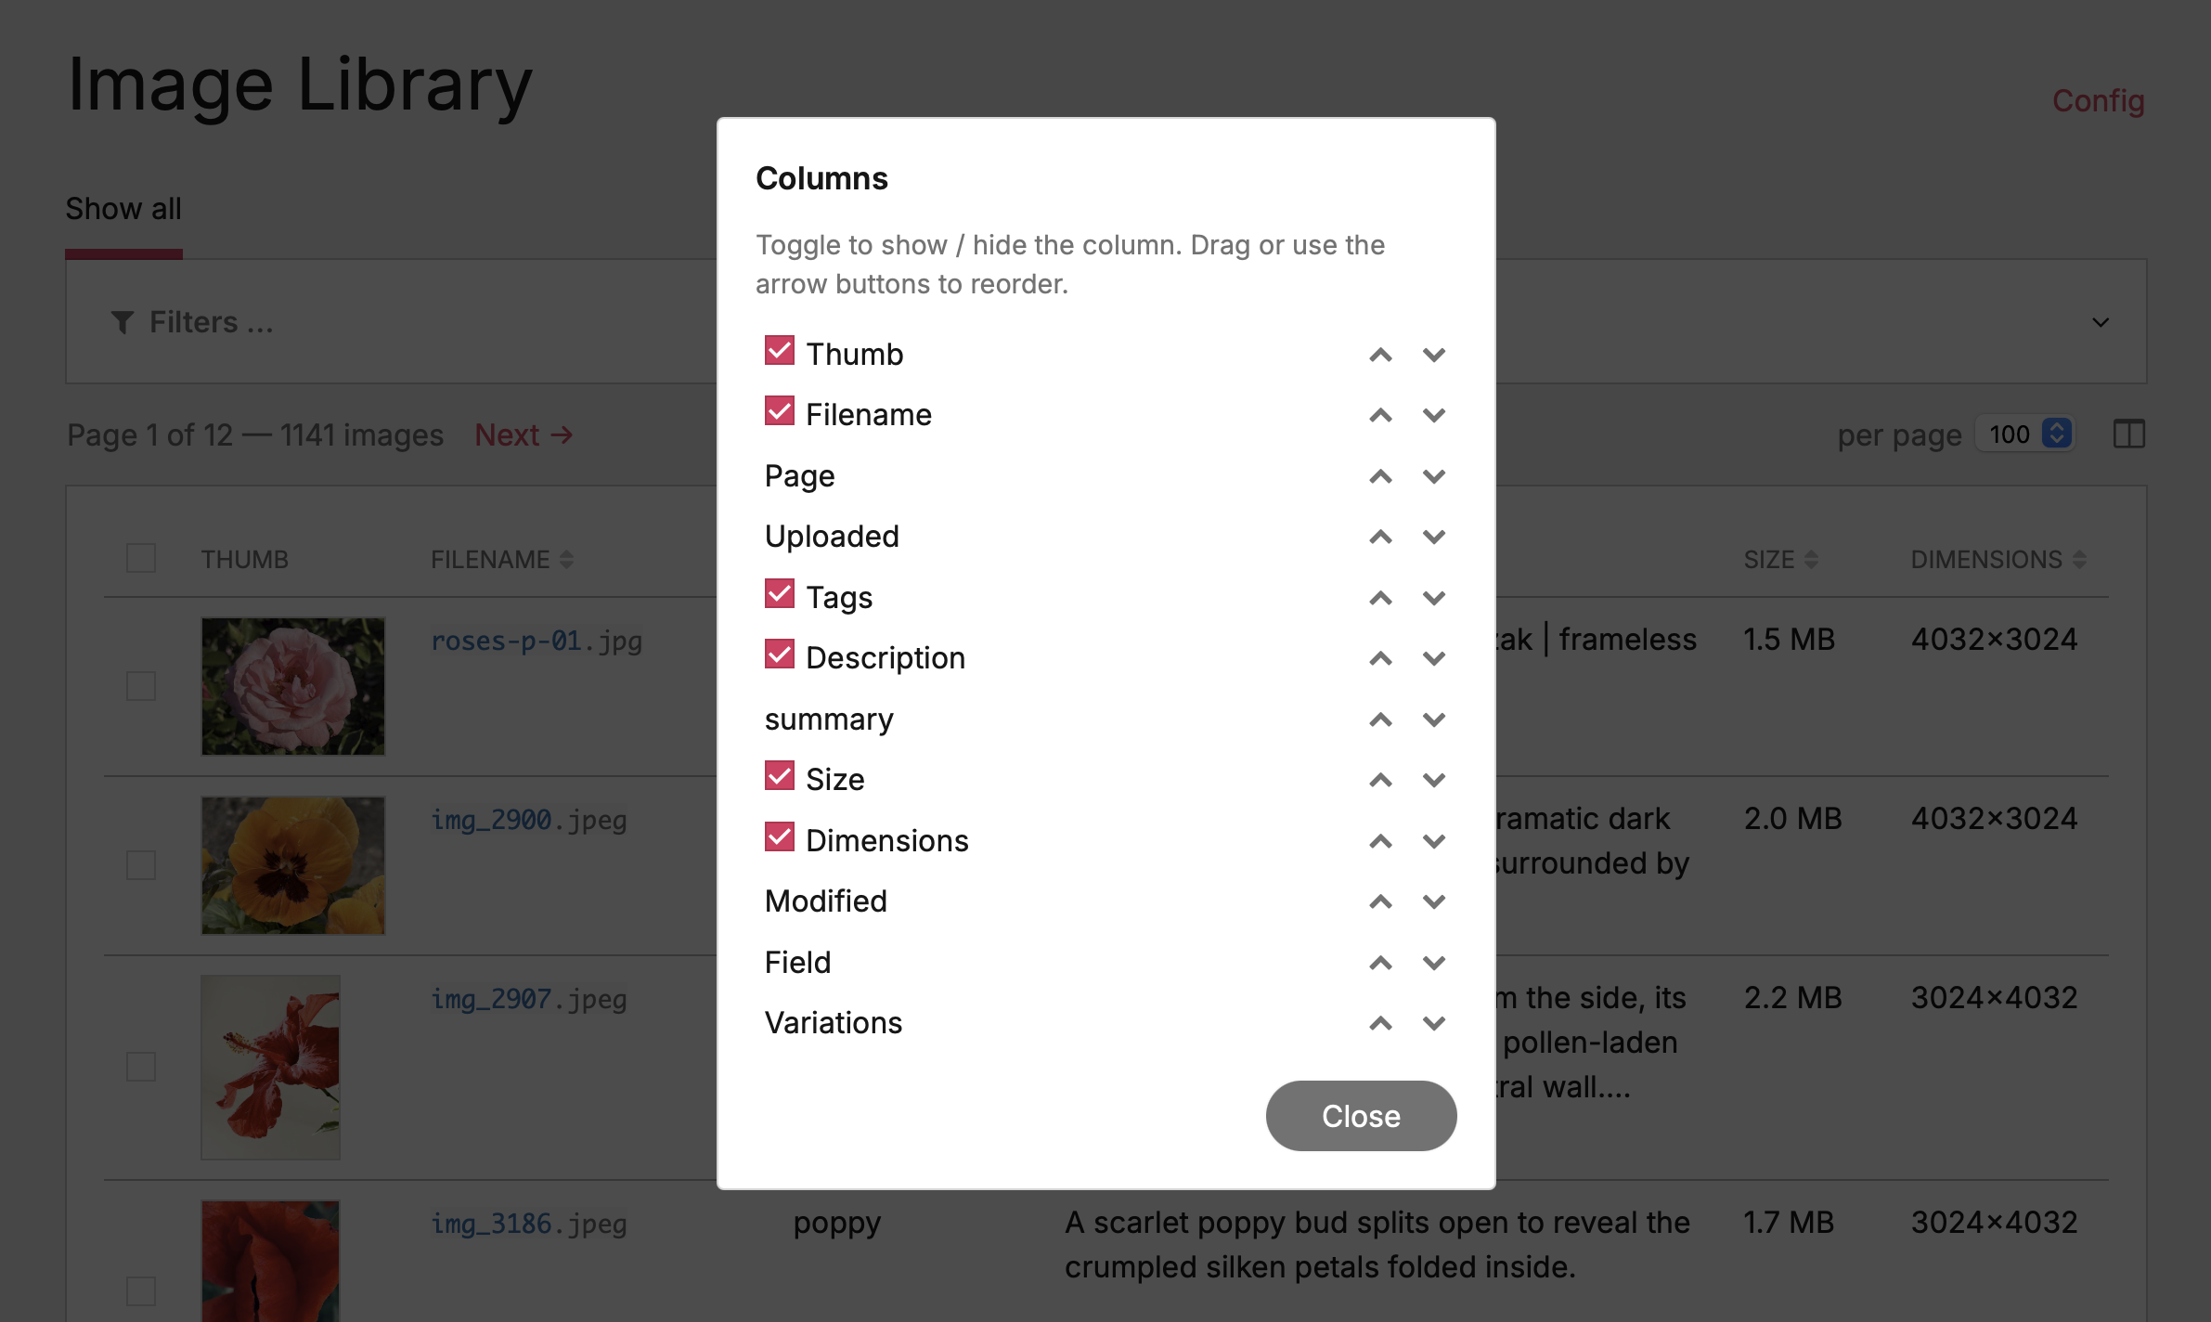Move Size column up
This screenshot has height=1322, width=2211.
(x=1380, y=780)
